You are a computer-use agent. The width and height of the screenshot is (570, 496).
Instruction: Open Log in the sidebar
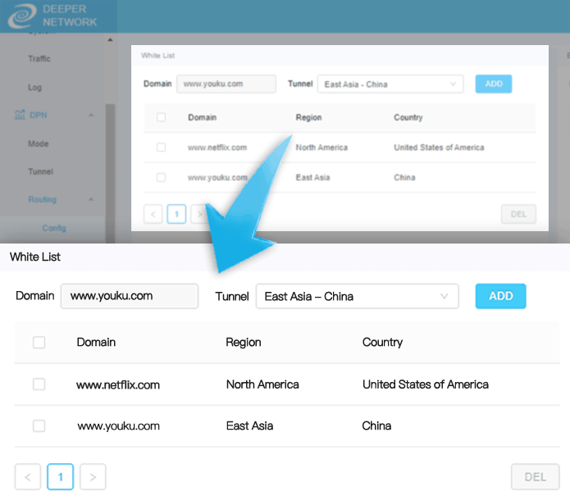35,87
